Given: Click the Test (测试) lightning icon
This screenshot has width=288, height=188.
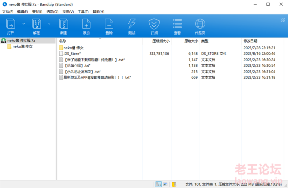Looking at the screenshot, I should (132, 24).
